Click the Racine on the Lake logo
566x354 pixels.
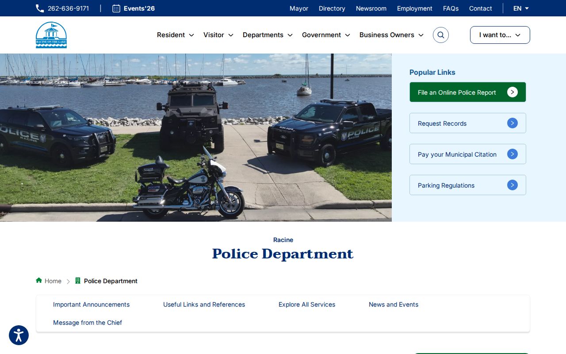(51, 35)
